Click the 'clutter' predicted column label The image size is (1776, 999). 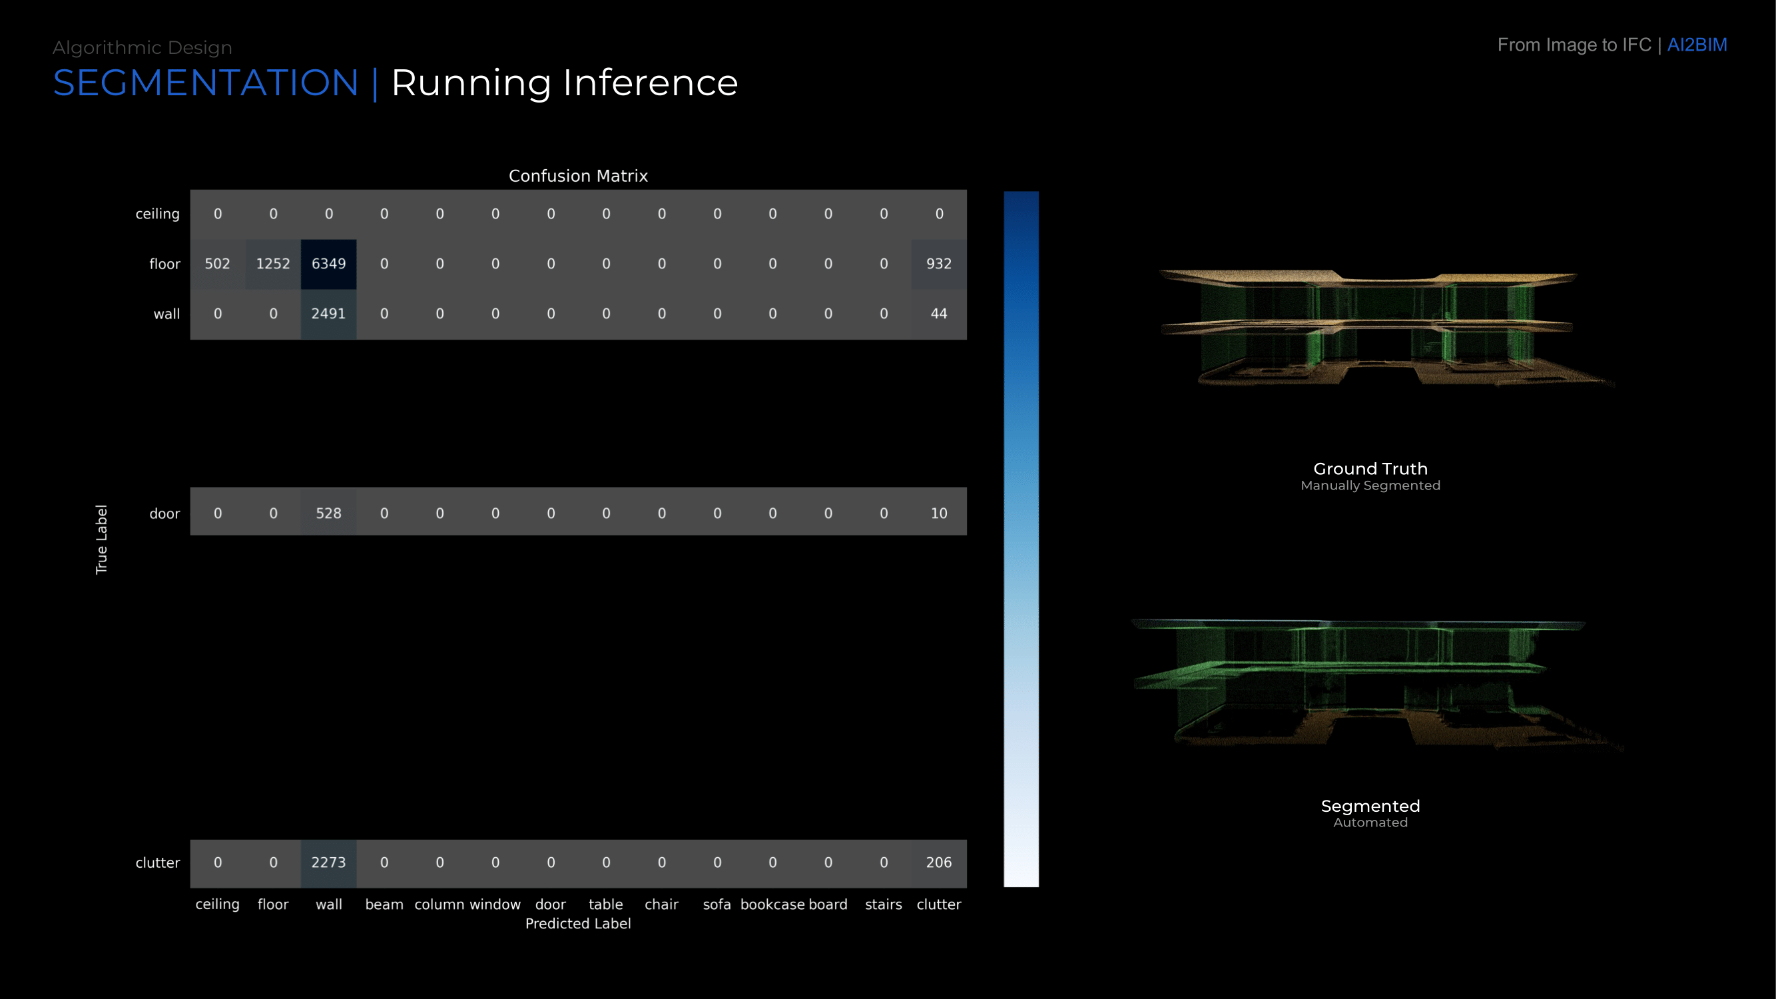938,904
